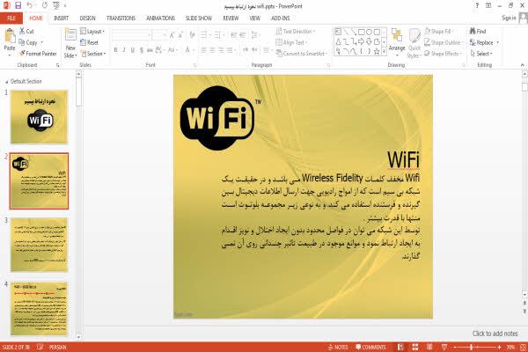Toggle the COMMENTS pane button
Screen dimensions: 528x352
370,347
